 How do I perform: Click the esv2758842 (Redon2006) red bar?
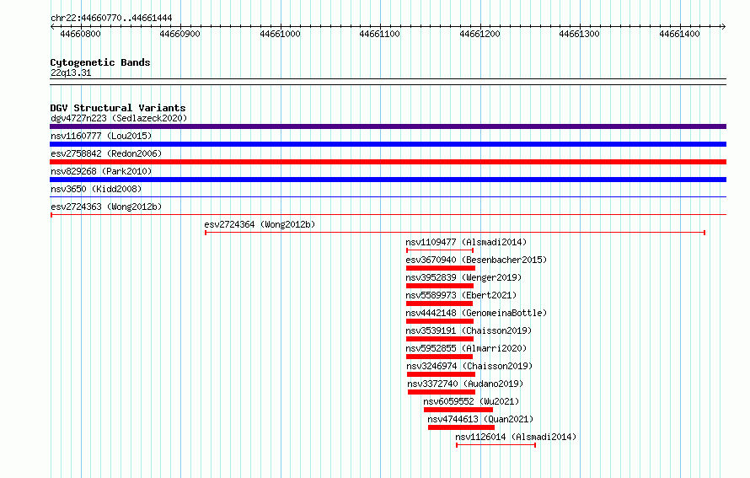point(388,162)
